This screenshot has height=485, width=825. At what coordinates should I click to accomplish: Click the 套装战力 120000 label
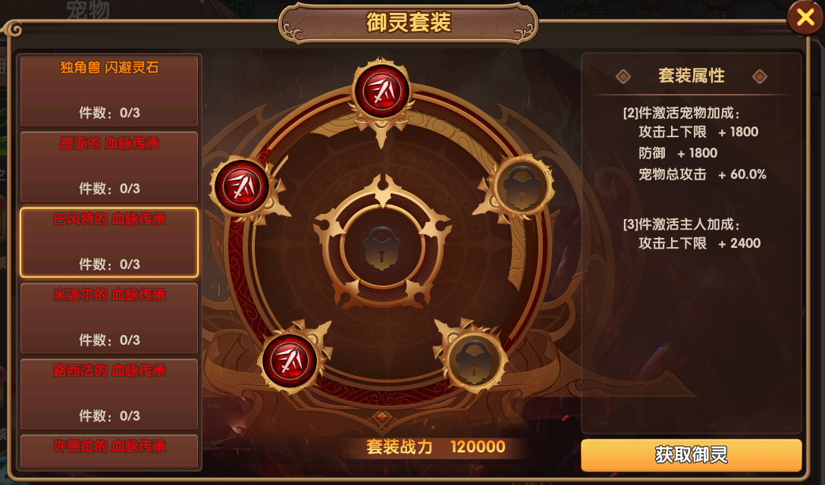pos(436,446)
